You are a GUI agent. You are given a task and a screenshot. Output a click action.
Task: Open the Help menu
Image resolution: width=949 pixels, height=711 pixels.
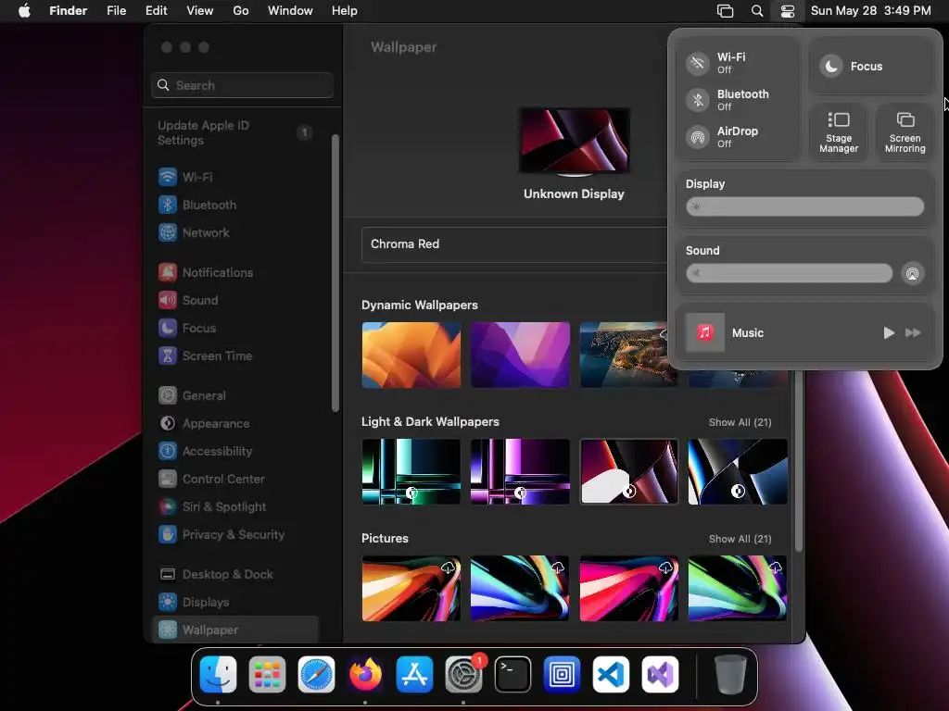click(x=345, y=11)
